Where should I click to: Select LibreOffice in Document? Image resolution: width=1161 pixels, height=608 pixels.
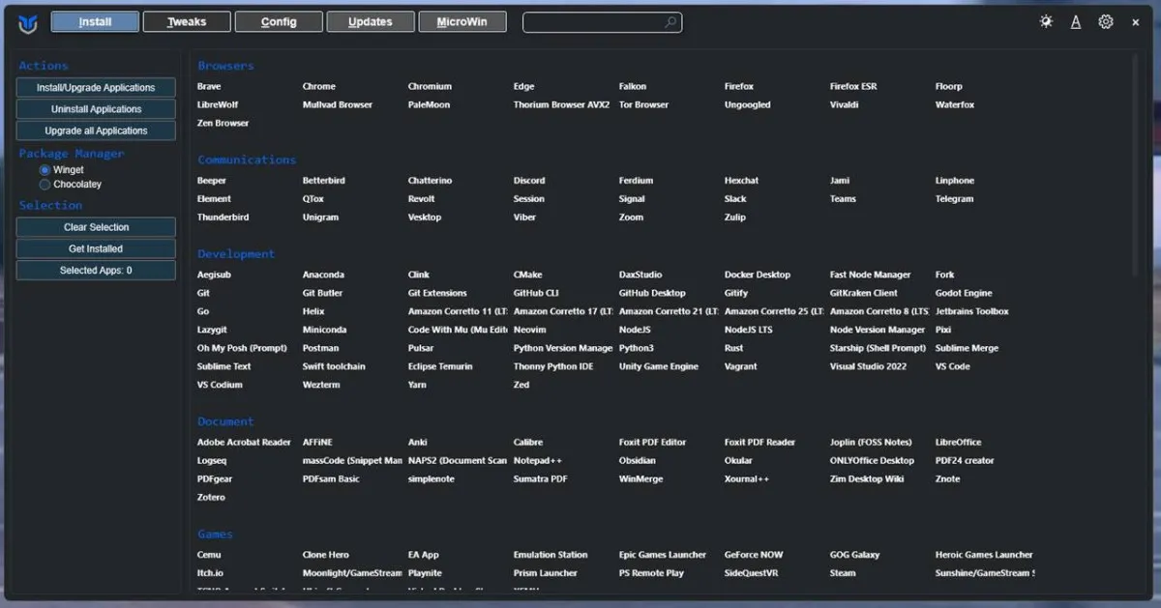point(958,443)
